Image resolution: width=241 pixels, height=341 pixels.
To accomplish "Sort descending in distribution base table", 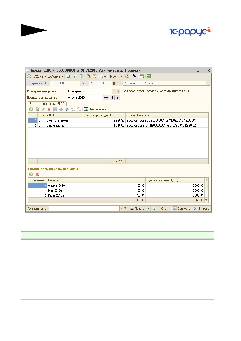I will (79, 109).
